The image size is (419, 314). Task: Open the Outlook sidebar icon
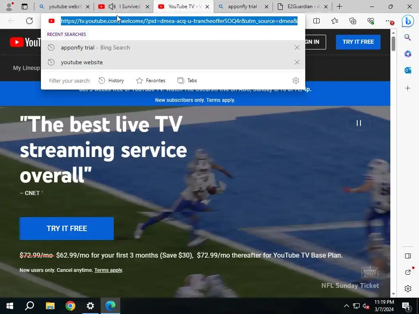click(408, 70)
